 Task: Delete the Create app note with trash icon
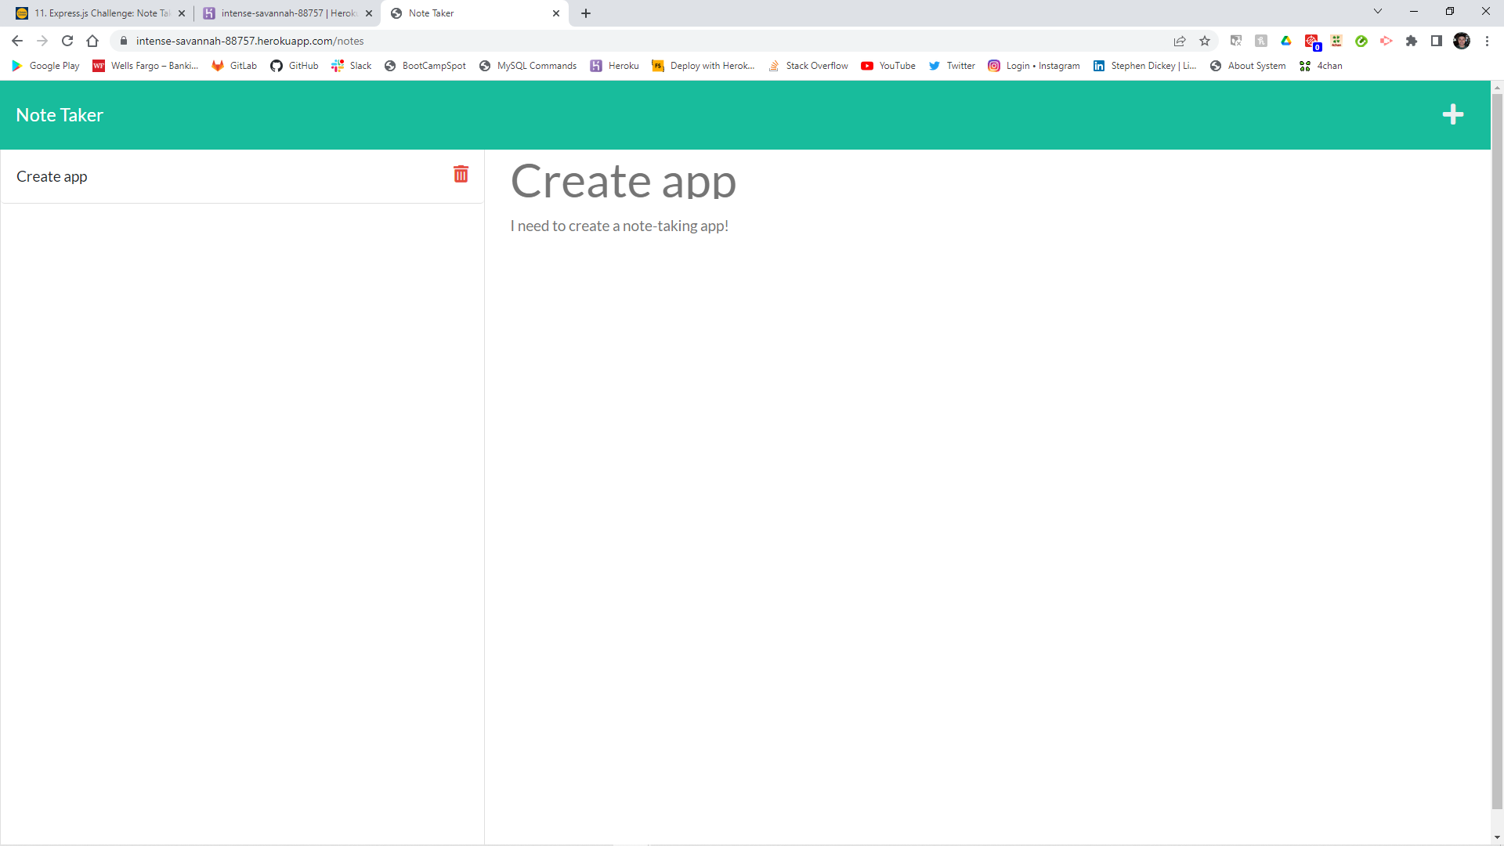tap(461, 174)
